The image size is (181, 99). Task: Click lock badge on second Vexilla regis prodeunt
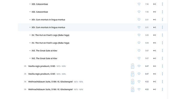click(x=132, y=74)
